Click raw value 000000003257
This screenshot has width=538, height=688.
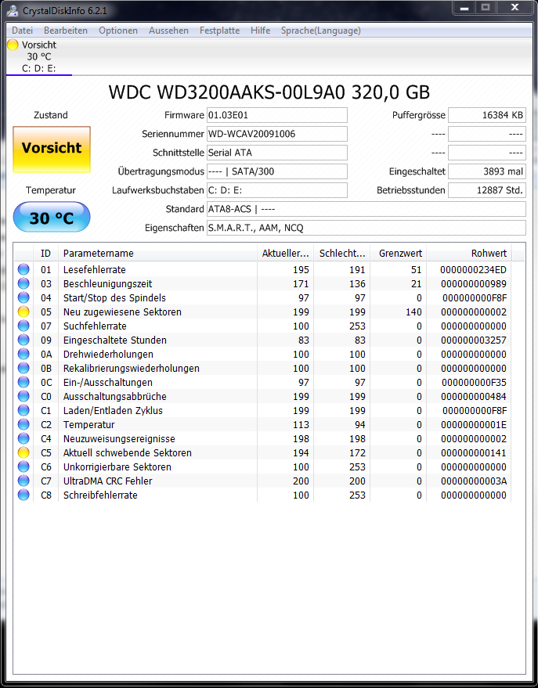point(474,340)
